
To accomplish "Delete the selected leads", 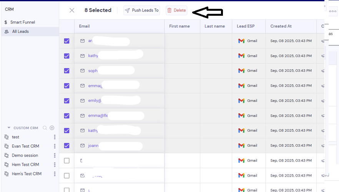I will pos(176,10).
